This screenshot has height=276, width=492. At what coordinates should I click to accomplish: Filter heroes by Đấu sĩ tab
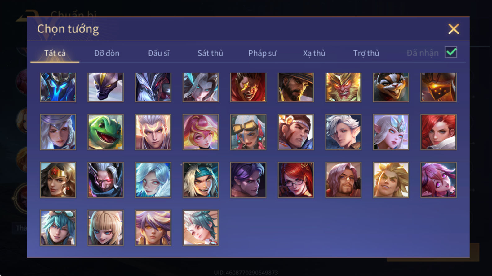pyautogui.click(x=158, y=53)
